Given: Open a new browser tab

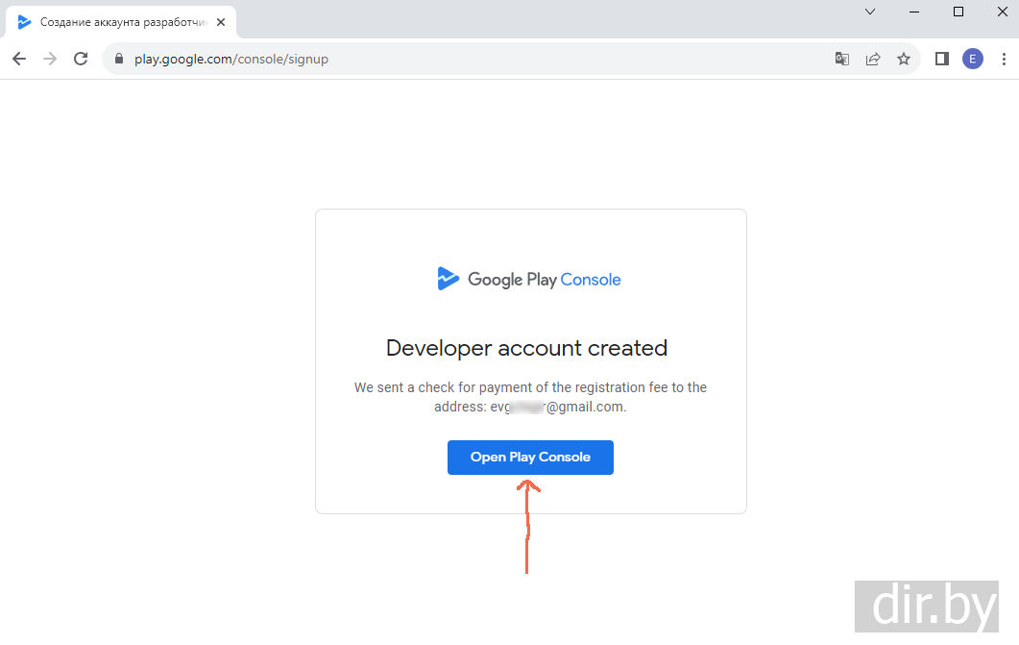Looking at the screenshot, I should (x=254, y=21).
